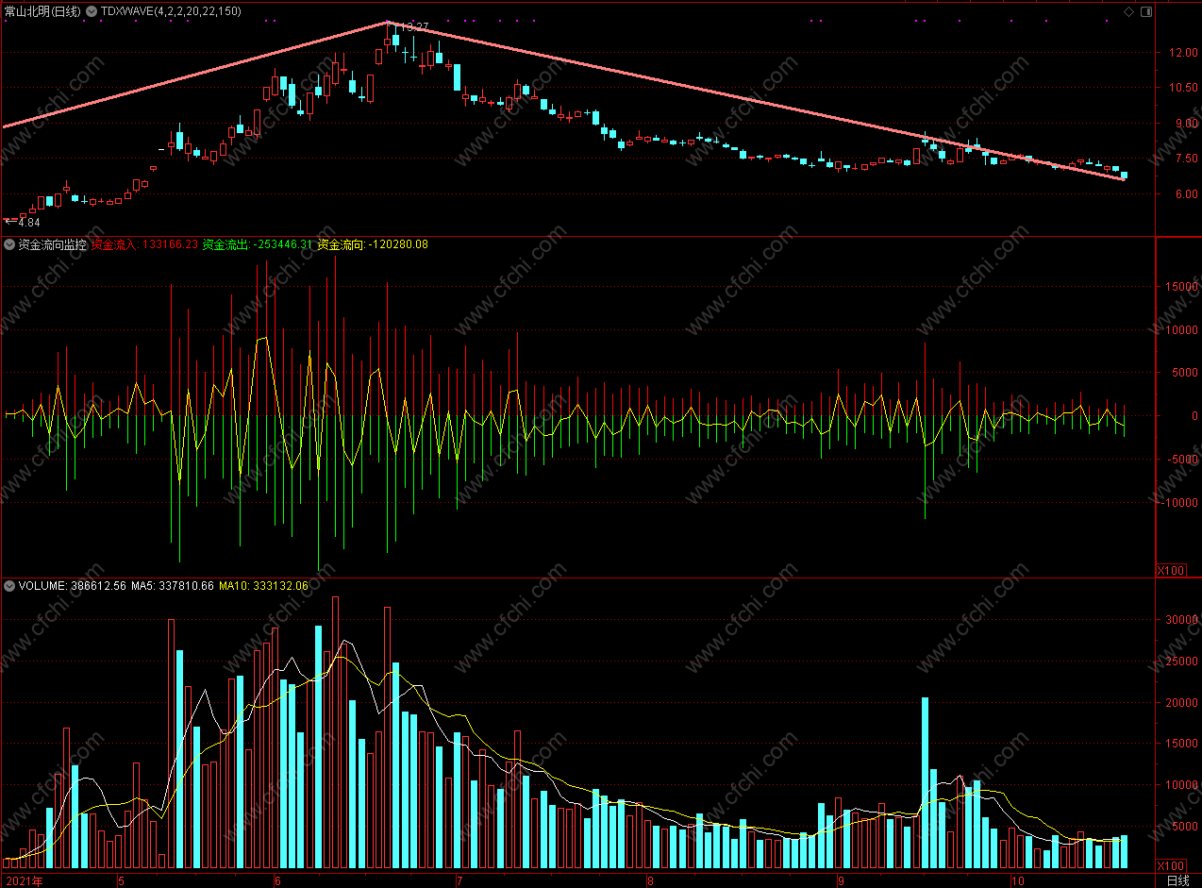Click the month 7 marker on time axis

click(x=459, y=881)
